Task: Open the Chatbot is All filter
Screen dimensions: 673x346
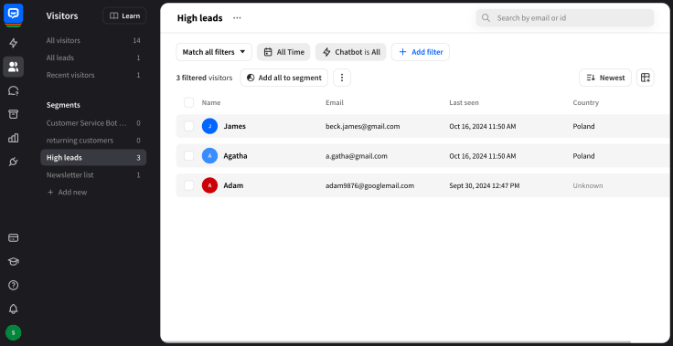Action: point(351,52)
